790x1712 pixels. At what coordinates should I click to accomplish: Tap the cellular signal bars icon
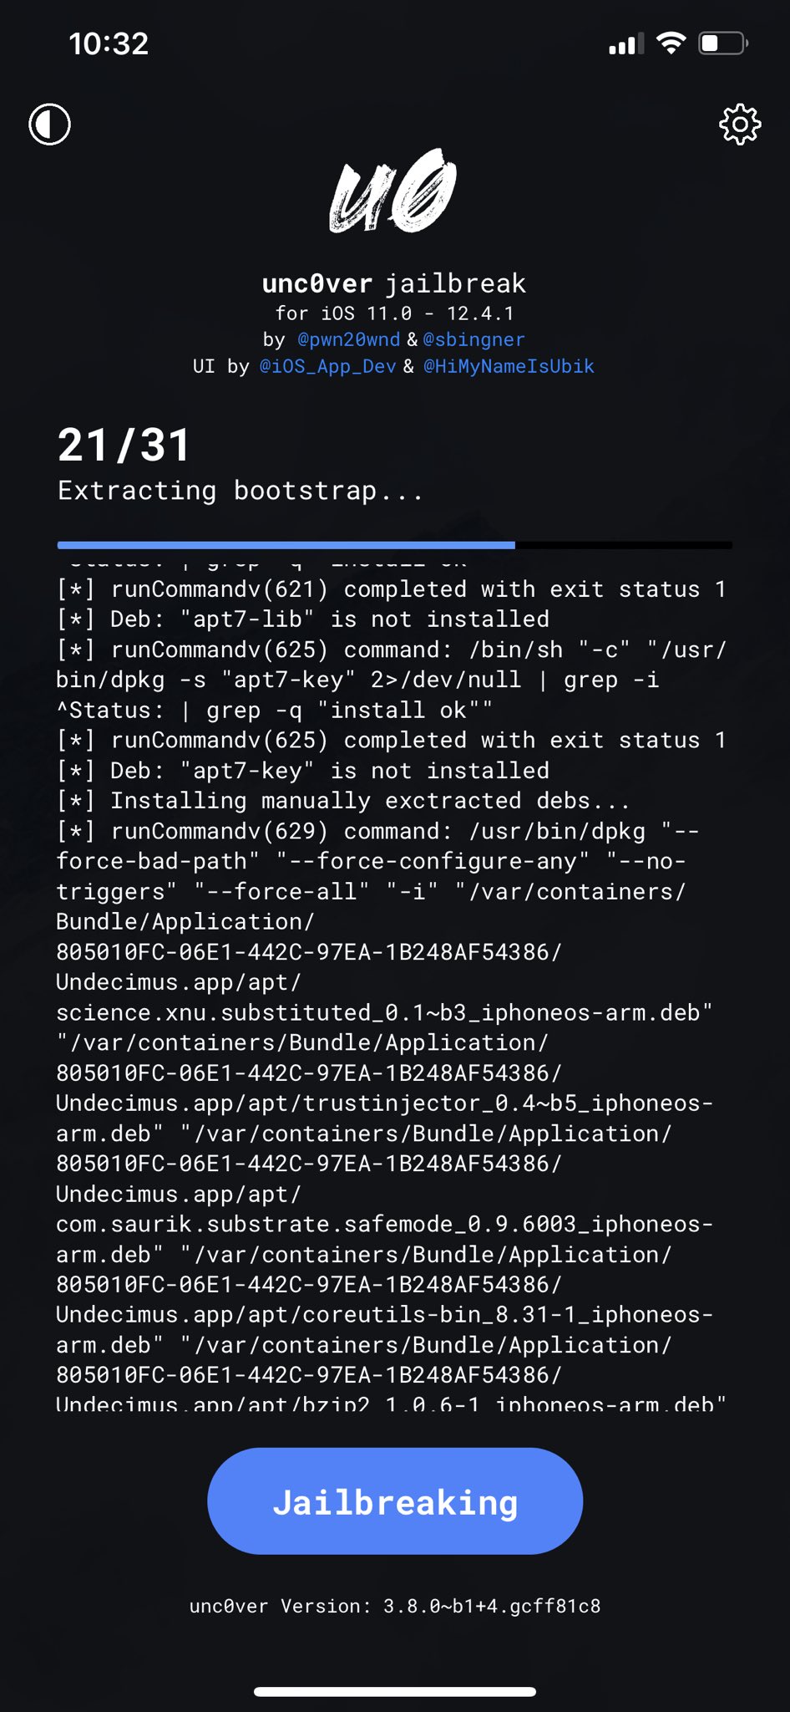pyautogui.click(x=626, y=43)
